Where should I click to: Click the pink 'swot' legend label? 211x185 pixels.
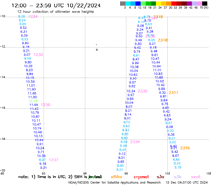[x=196, y=177]
